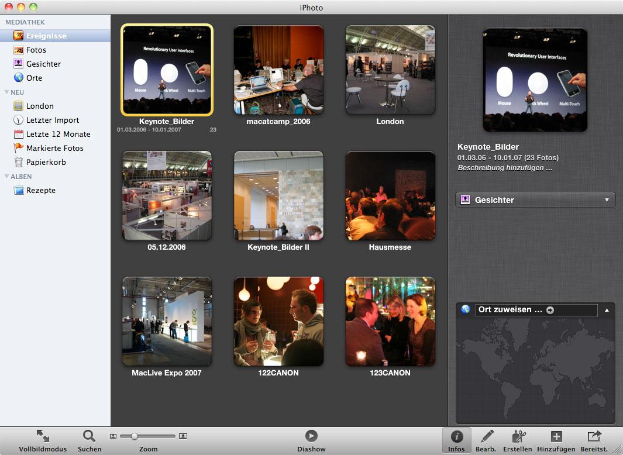This screenshot has height=455, width=623.
Task: Collapse the map panel triangle
Action: point(607,310)
